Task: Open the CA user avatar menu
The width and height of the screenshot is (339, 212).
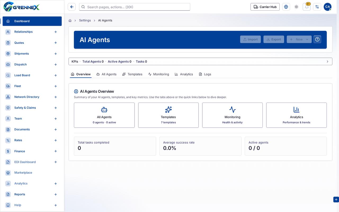Action: [x=328, y=7]
